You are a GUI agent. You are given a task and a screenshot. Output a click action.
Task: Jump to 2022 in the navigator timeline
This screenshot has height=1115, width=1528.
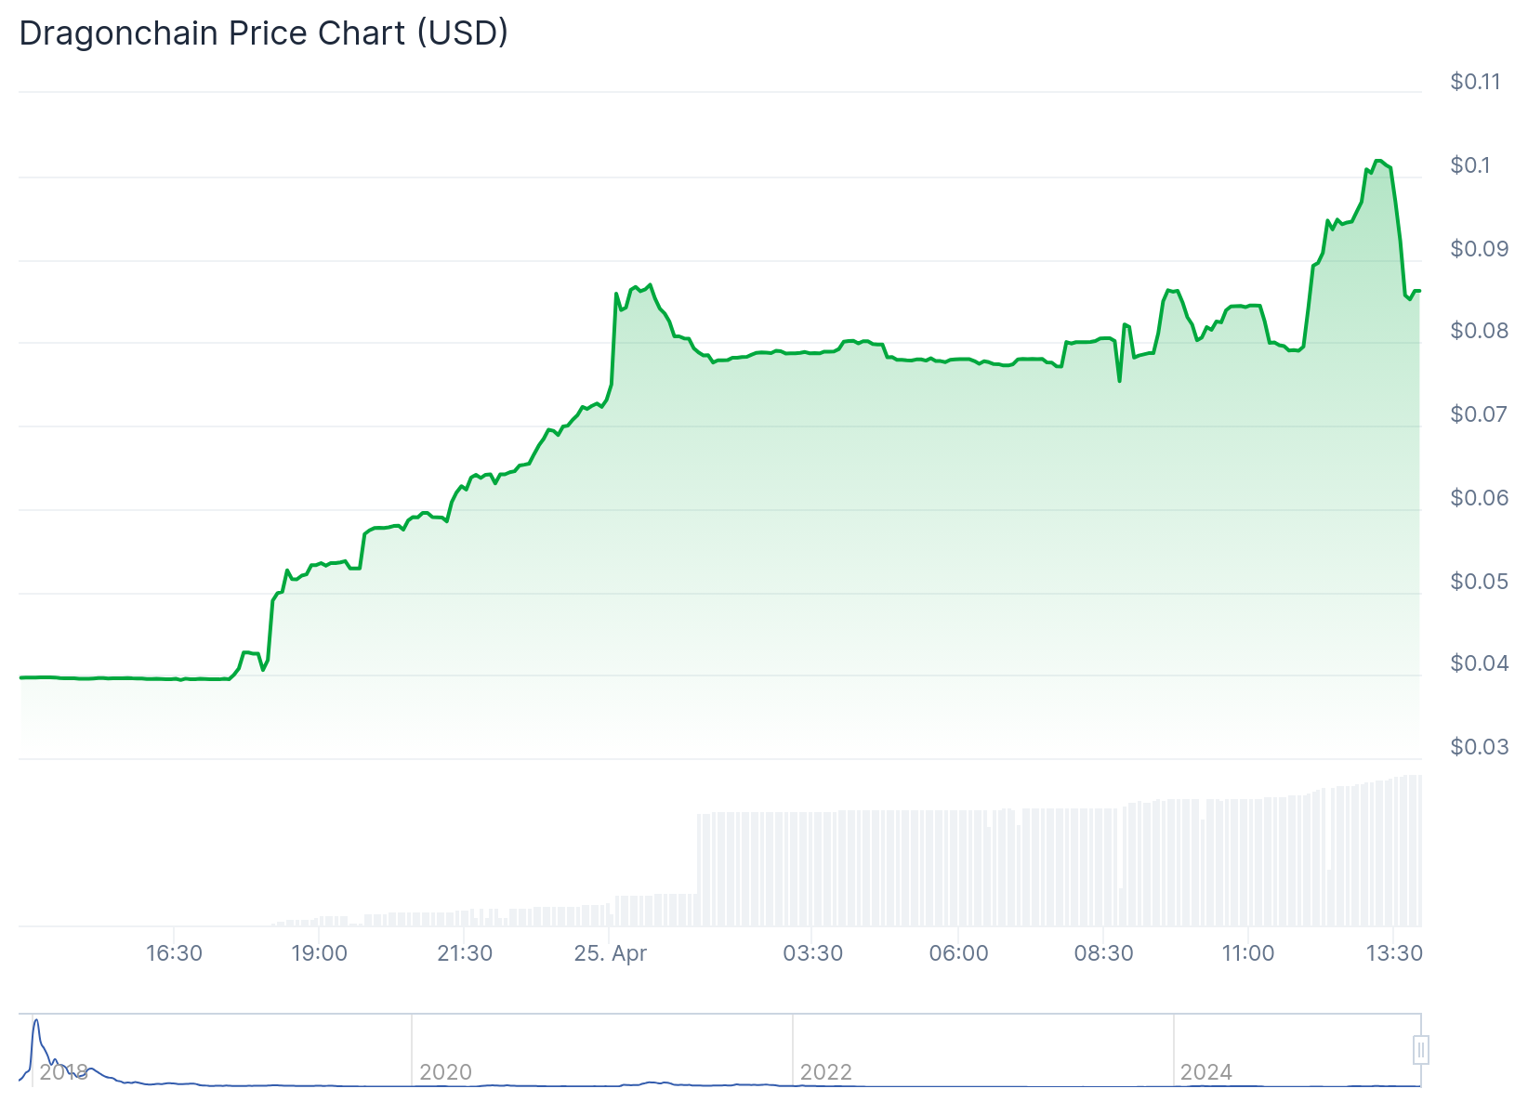(x=825, y=1072)
